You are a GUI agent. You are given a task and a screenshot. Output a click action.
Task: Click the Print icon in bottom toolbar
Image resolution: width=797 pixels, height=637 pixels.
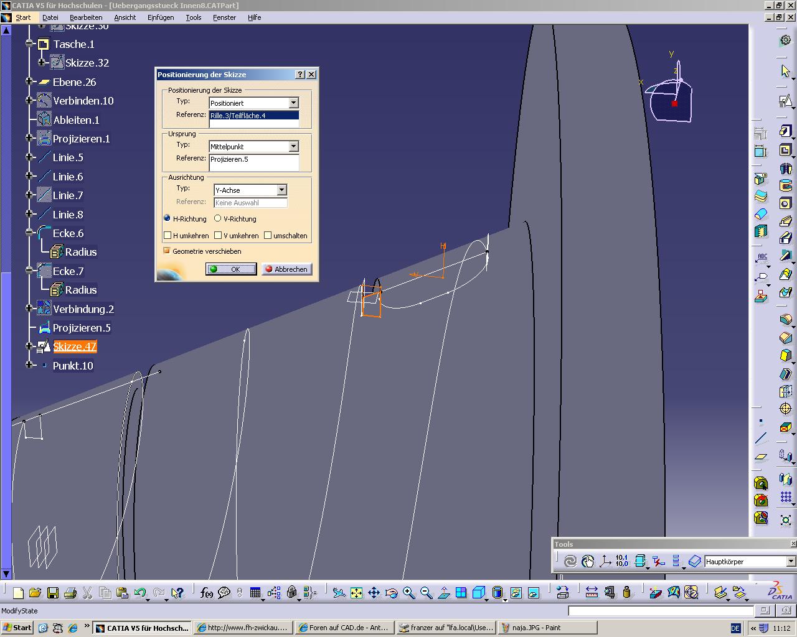point(70,593)
